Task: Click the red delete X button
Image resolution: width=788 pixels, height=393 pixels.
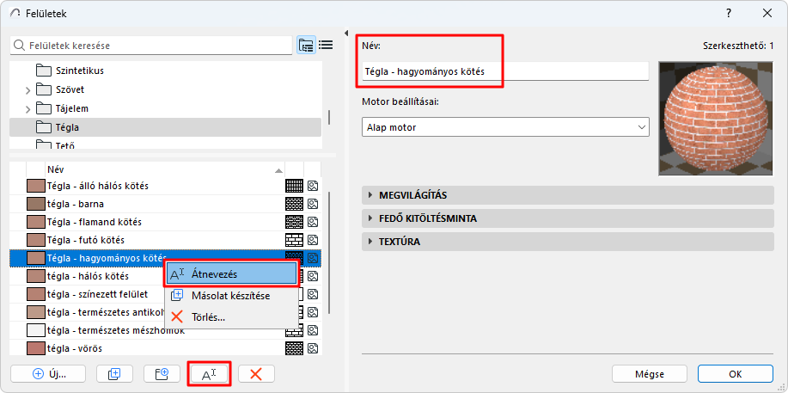Action: [x=256, y=373]
